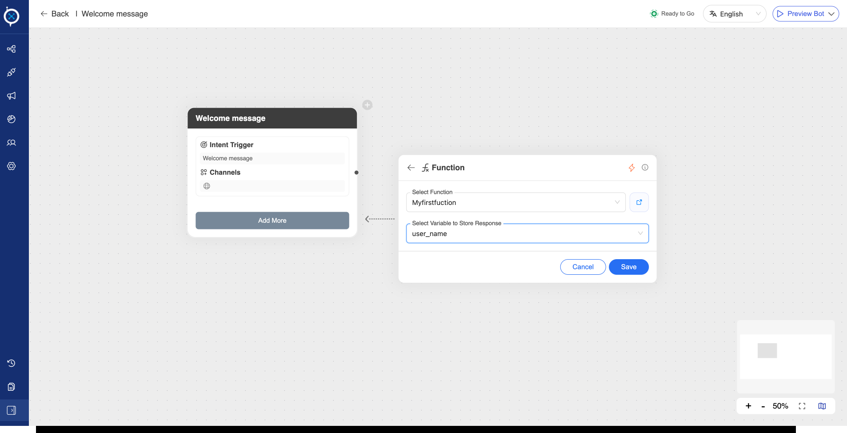Click the canvas minimap thumbnail
The width and height of the screenshot is (847, 433).
tap(785, 357)
